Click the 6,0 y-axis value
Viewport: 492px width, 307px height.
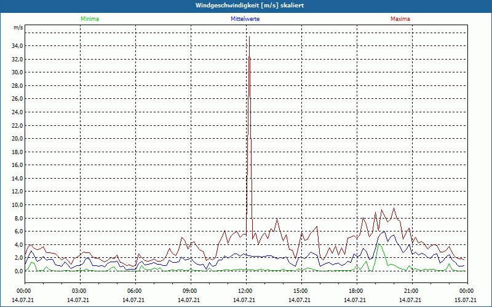tap(18, 231)
